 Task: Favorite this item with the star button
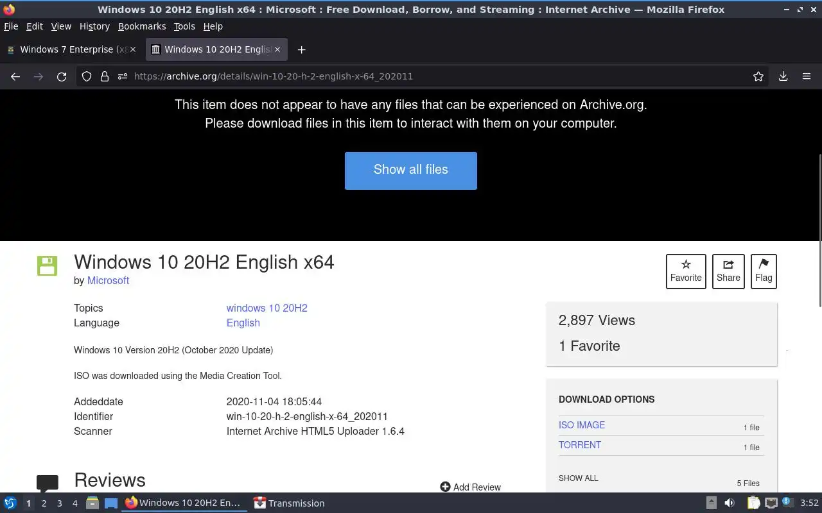(686, 271)
